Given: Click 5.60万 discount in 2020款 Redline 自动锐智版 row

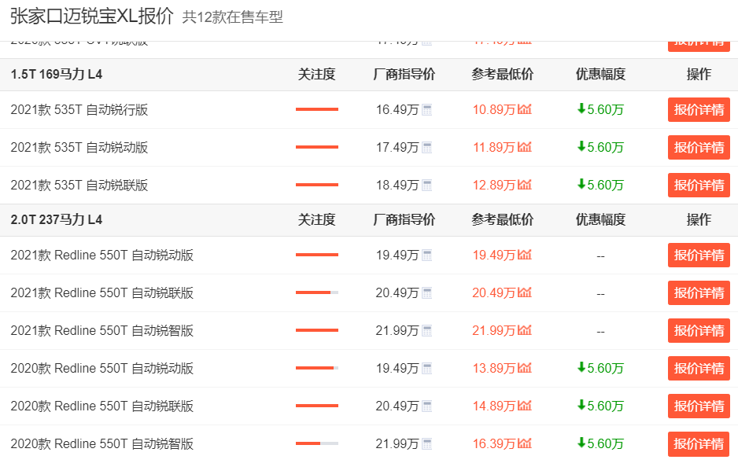Looking at the screenshot, I should (600, 443).
